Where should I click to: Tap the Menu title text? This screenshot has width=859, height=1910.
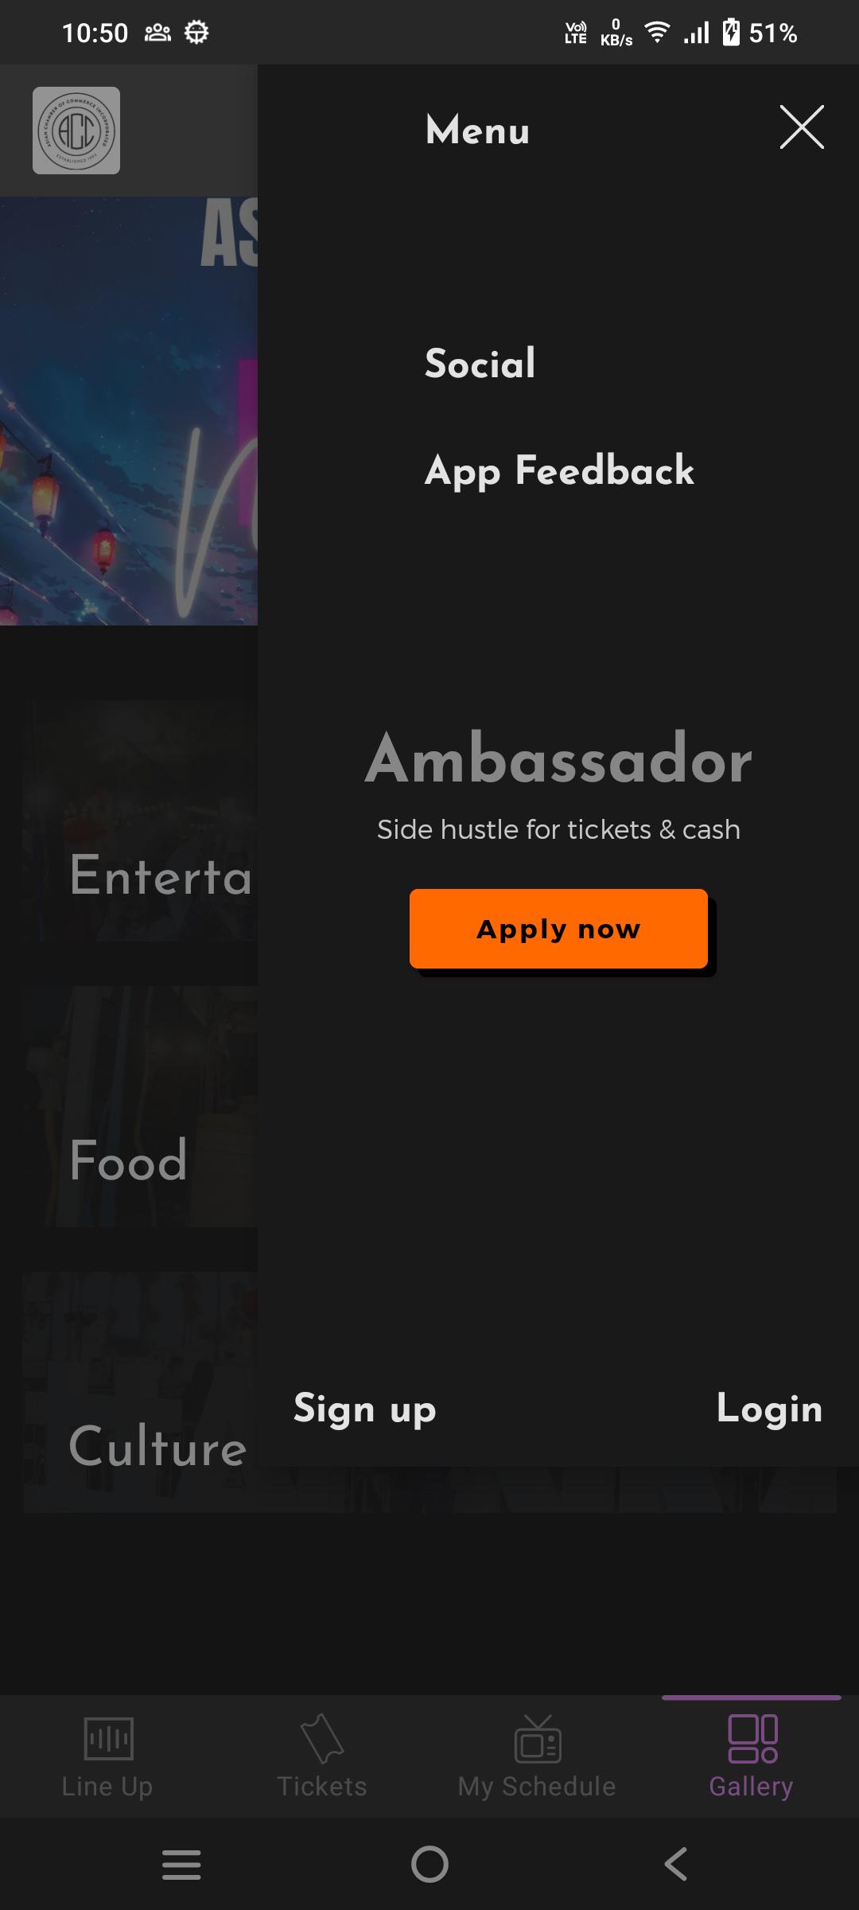click(477, 131)
